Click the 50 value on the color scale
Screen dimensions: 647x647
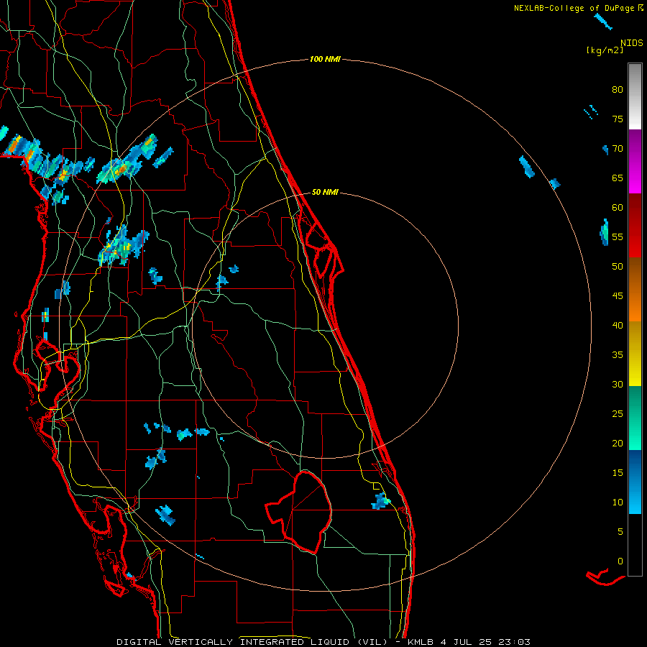coord(618,267)
